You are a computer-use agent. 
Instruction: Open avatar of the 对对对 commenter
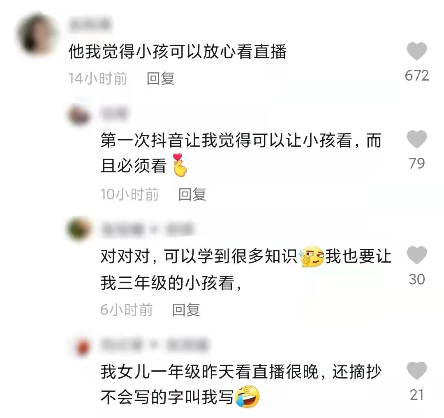click(x=79, y=229)
